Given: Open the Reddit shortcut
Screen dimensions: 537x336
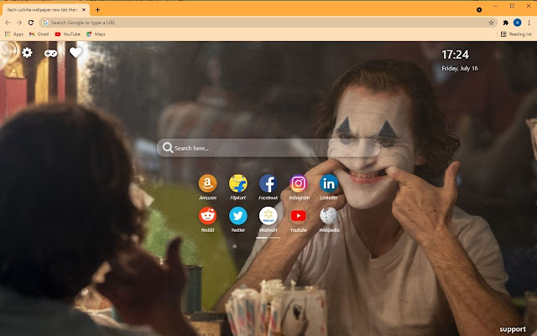Looking at the screenshot, I should click(x=207, y=216).
